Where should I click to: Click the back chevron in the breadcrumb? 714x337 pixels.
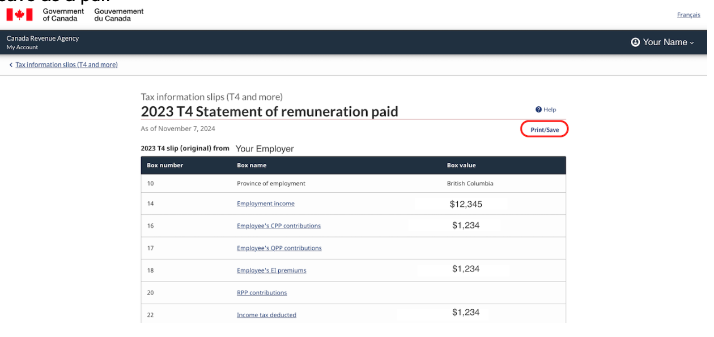[x=11, y=65]
